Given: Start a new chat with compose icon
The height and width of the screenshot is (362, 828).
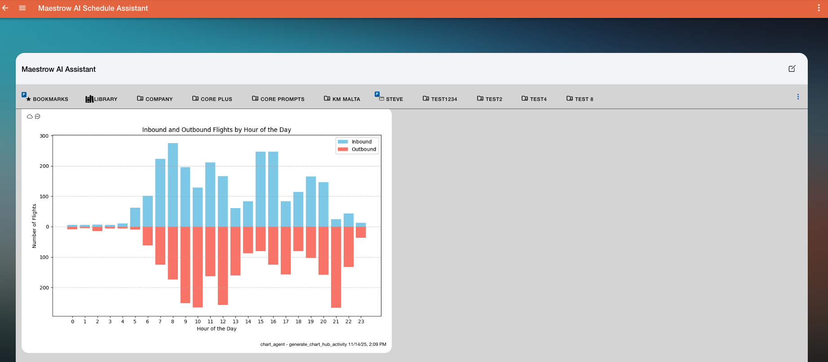Looking at the screenshot, I should tap(792, 69).
